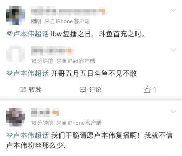
Task: Open 卢本伟超话 link in 我们干脆请愿 post
Action: 31,135
